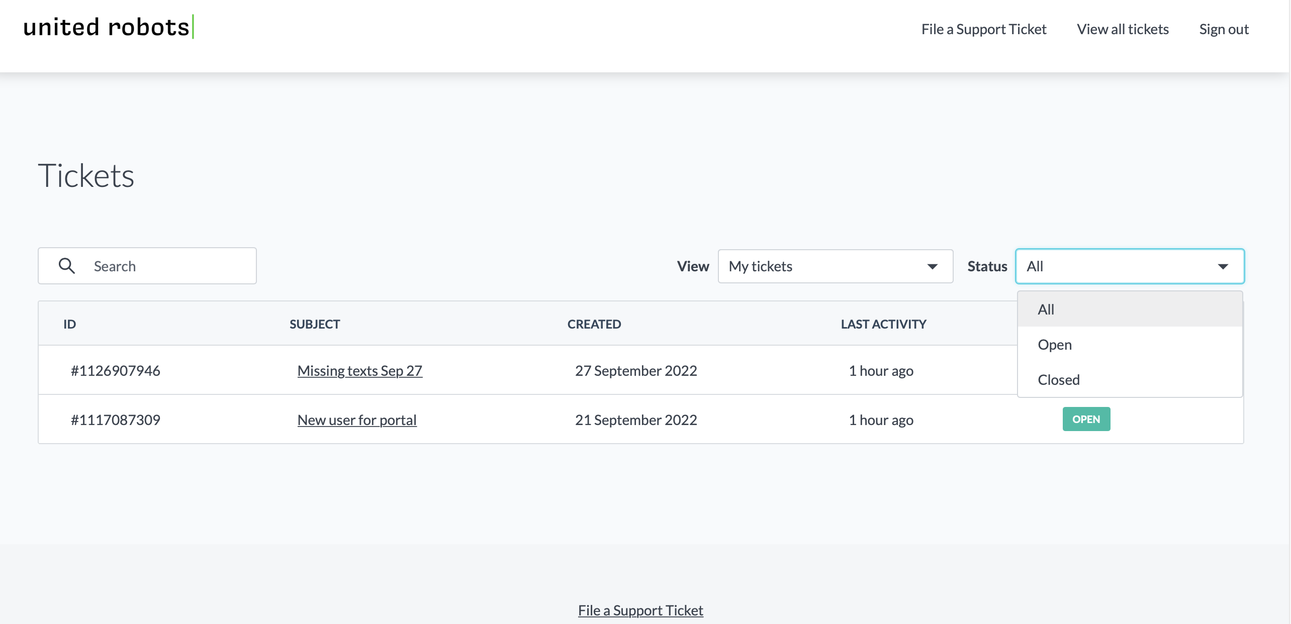This screenshot has height=624, width=1291.
Task: Open the Missing texts Sep 27 ticket
Action: (359, 371)
